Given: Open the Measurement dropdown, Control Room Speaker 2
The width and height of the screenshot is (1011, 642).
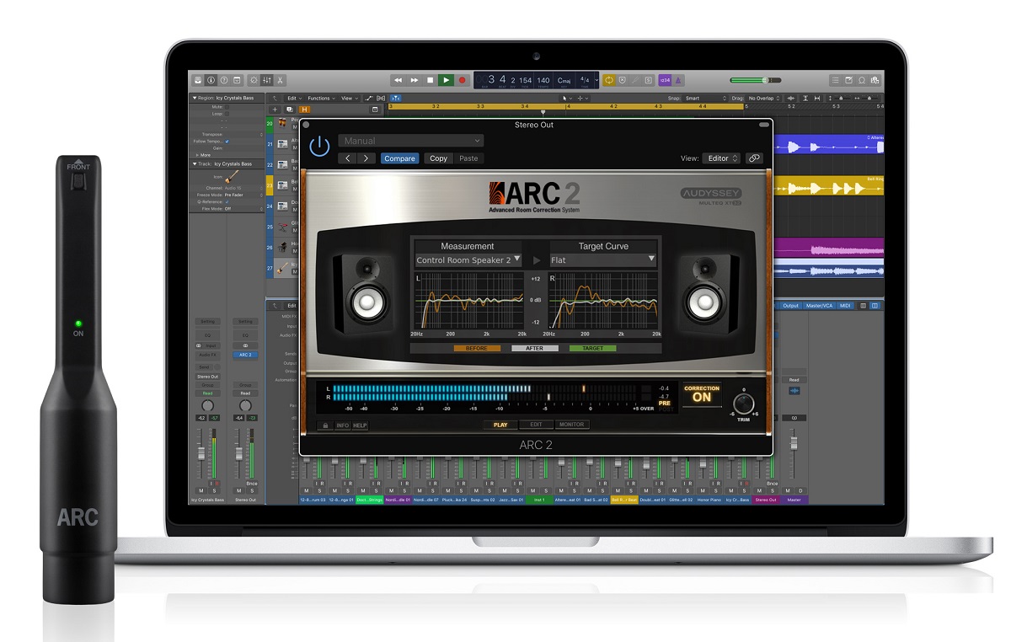Looking at the screenshot, I should [x=468, y=260].
